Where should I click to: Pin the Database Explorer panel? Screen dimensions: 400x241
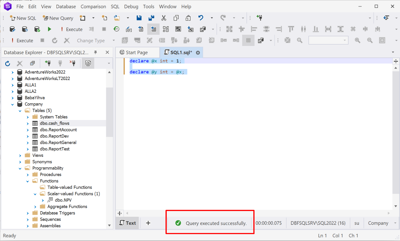tap(95, 52)
